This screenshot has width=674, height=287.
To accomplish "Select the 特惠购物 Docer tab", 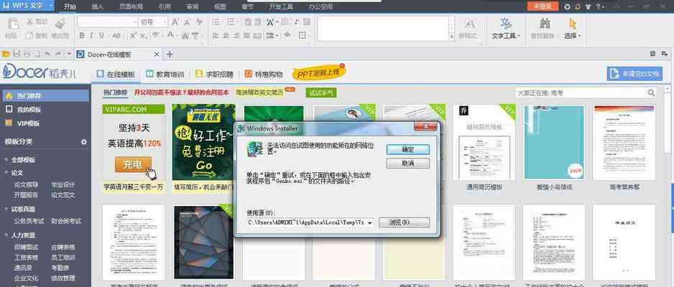I will tap(264, 74).
